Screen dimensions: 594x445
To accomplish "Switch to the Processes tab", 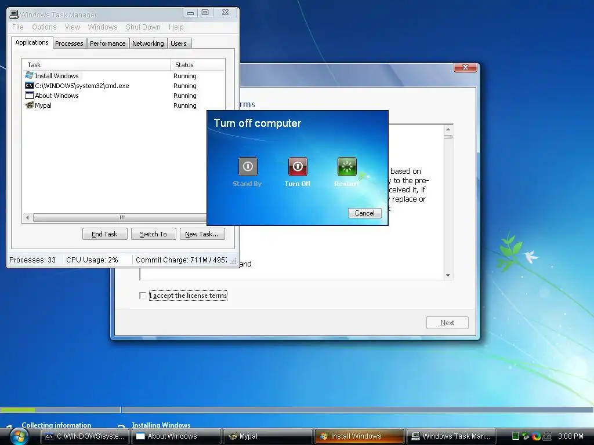I will click(x=69, y=43).
